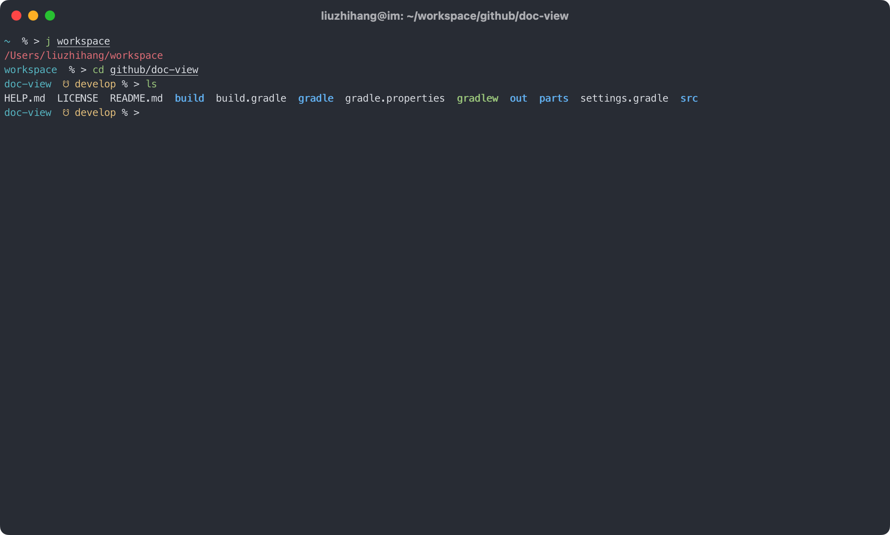Click the build.gradle file name

click(x=251, y=98)
